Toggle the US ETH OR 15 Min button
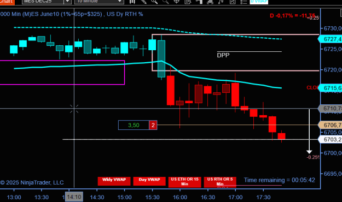This screenshot has width=342, height=202. click(185, 182)
